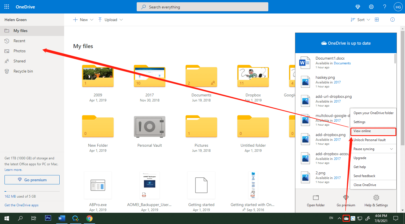Viewport: 405px width, 224px height.
Task: Open the Recycle bin in sidebar
Action: 32,71
